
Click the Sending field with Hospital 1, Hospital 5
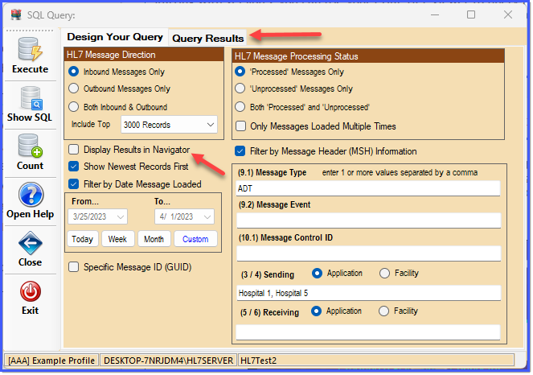click(368, 294)
